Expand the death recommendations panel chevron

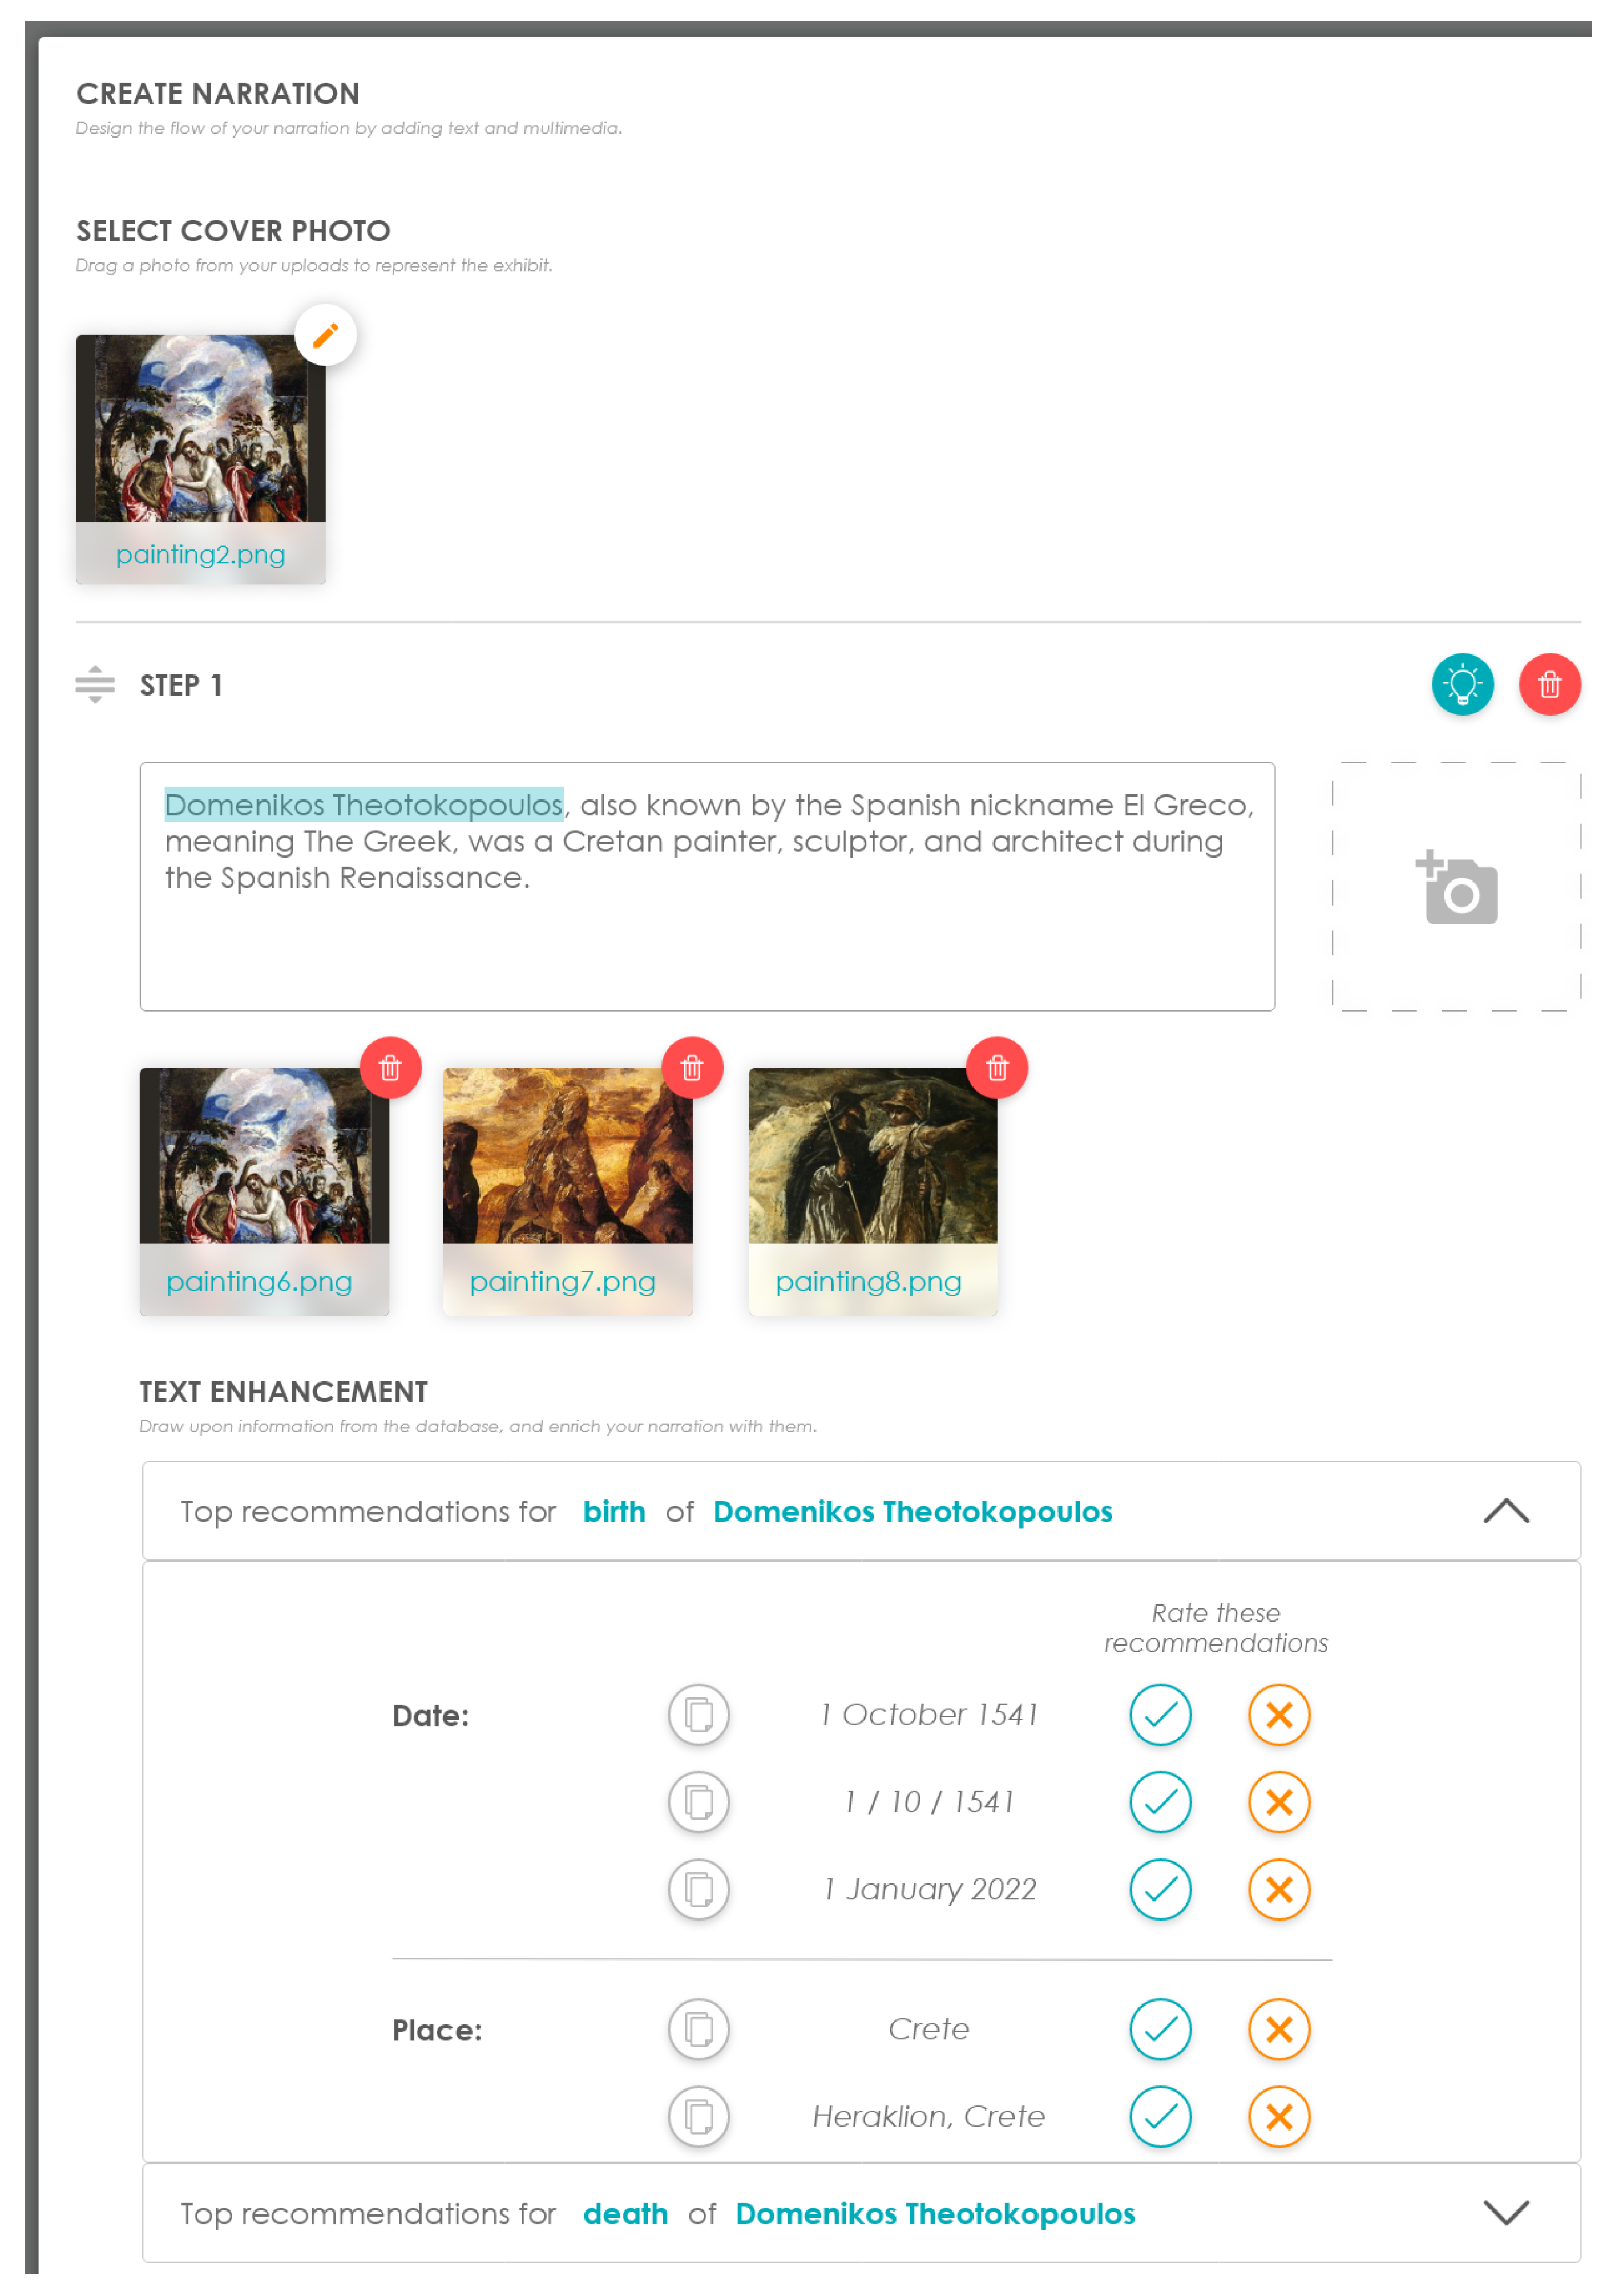click(x=1506, y=2212)
